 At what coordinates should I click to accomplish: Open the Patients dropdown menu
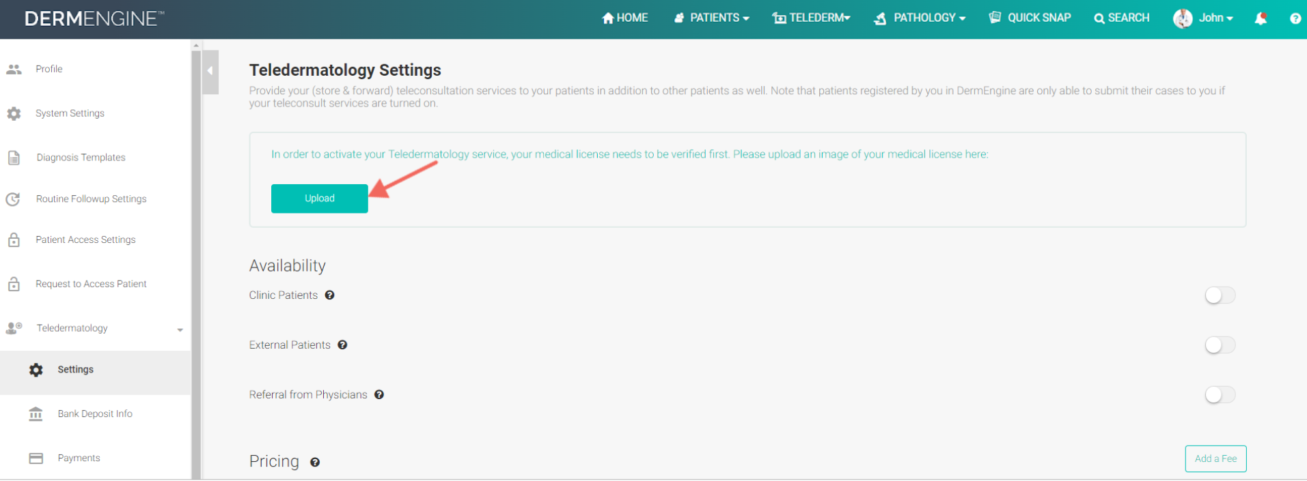point(711,18)
